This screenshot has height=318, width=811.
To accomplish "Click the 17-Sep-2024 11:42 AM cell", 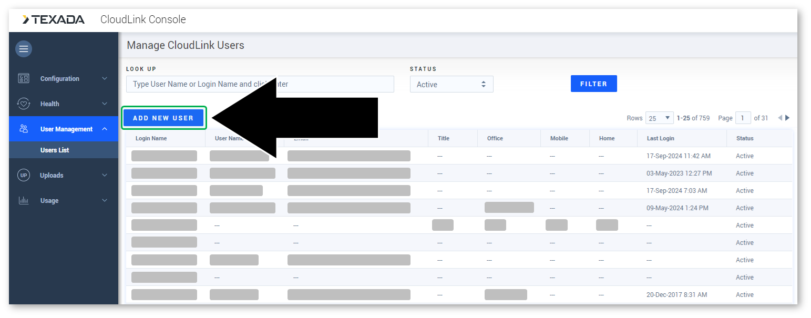I will point(679,156).
